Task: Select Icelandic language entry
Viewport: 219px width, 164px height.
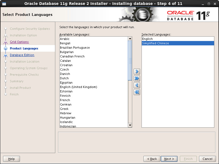Action: (94, 122)
